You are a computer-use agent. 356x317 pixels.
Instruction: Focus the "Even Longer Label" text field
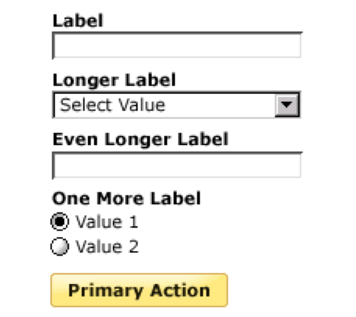(x=177, y=166)
